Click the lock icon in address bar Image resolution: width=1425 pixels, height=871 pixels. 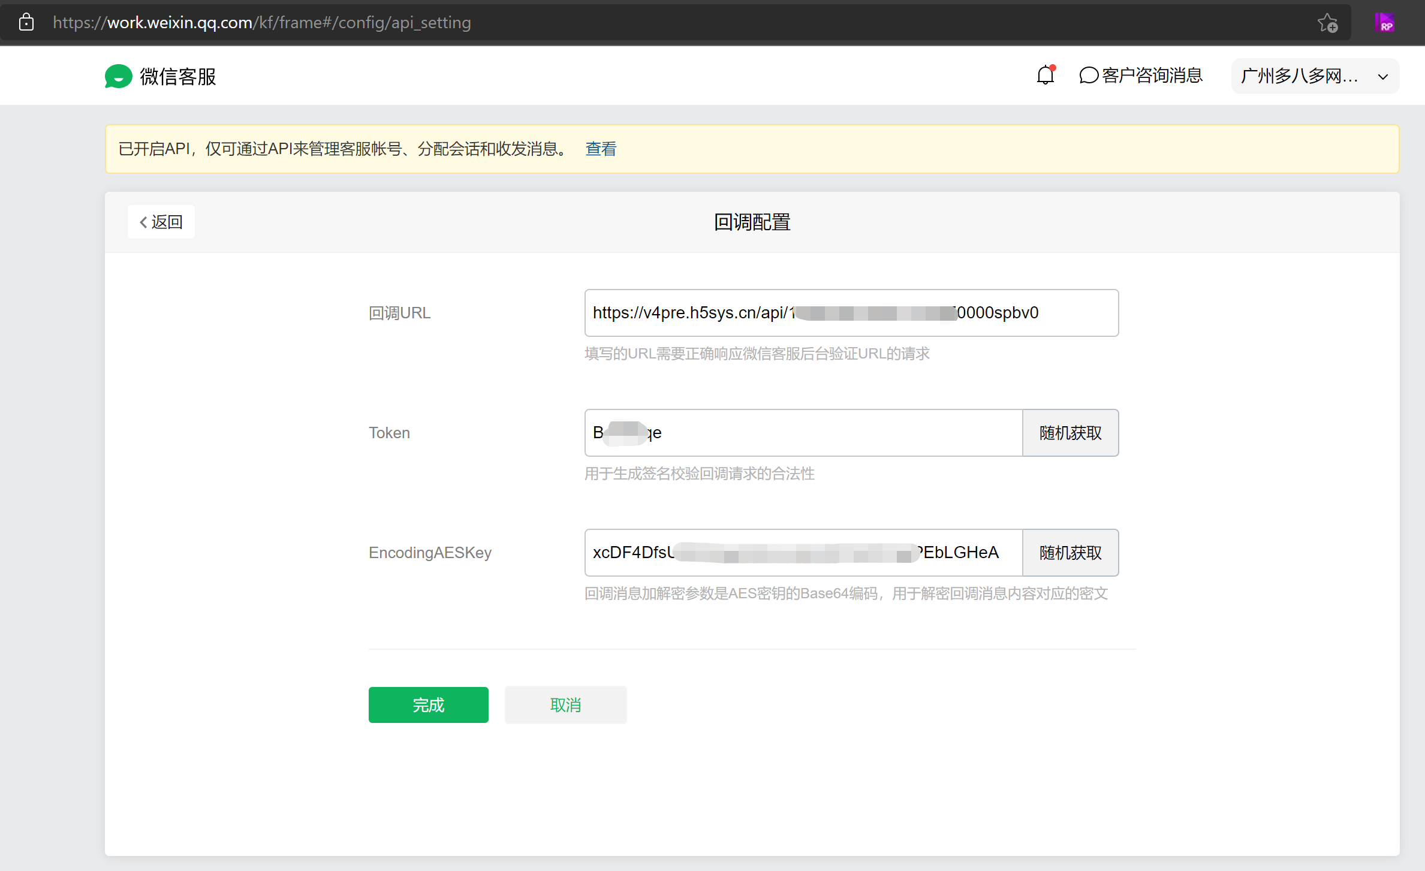click(x=26, y=23)
